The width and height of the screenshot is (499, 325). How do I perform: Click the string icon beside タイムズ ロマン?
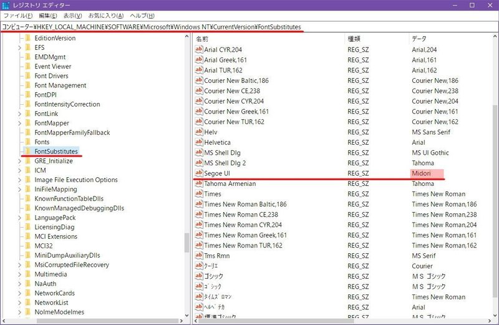(x=199, y=297)
